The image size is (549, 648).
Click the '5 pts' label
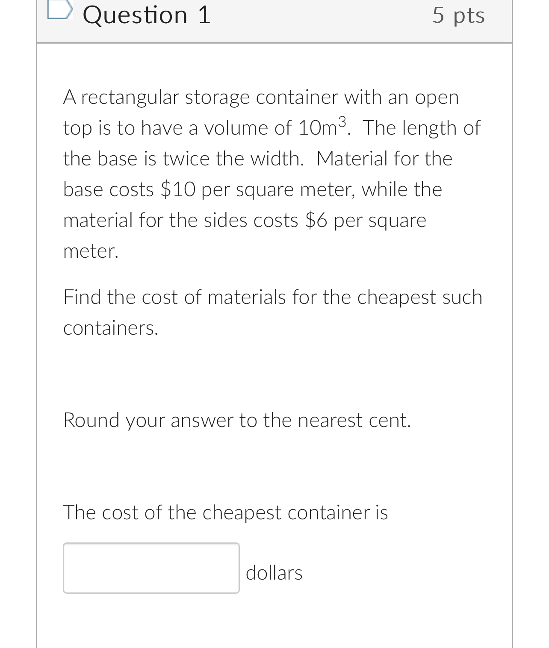point(458,15)
